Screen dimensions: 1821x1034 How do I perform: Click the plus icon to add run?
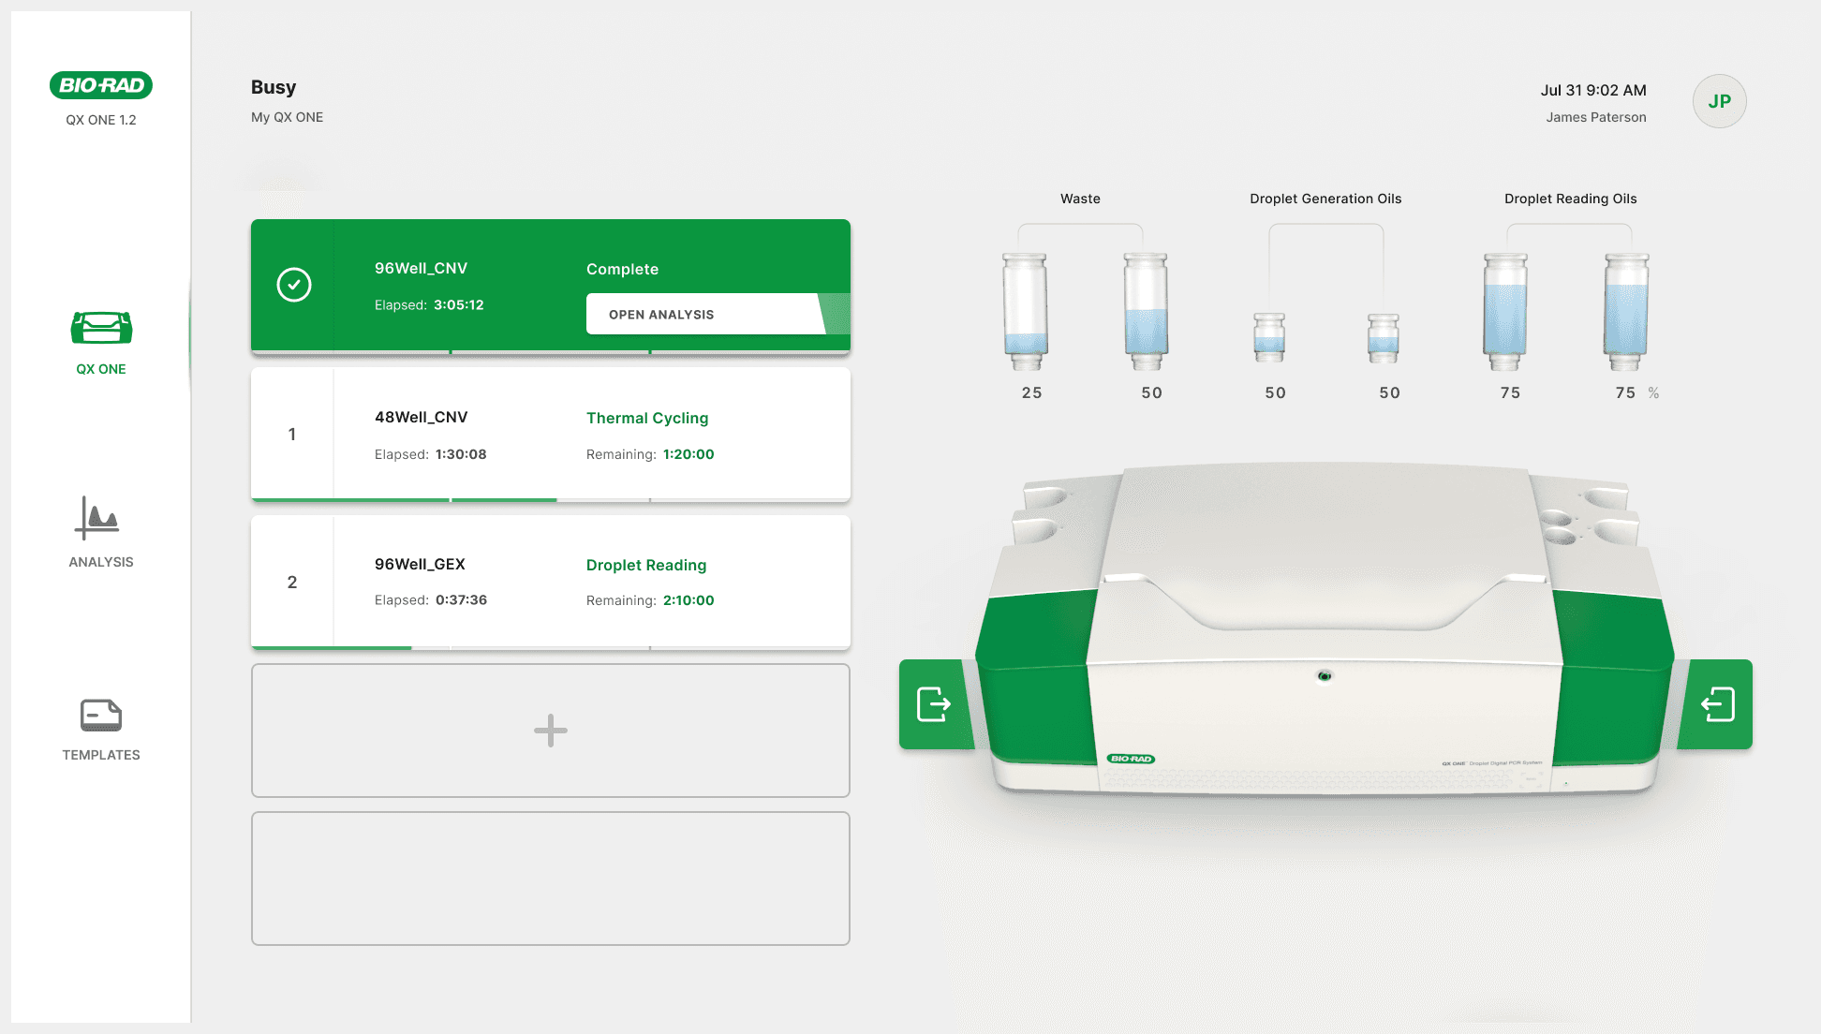[551, 731]
